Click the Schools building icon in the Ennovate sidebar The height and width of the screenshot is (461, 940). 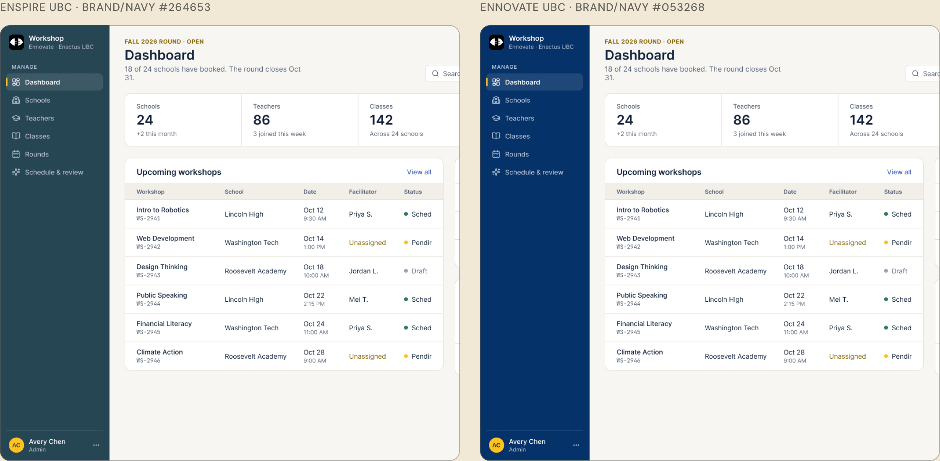(x=496, y=100)
